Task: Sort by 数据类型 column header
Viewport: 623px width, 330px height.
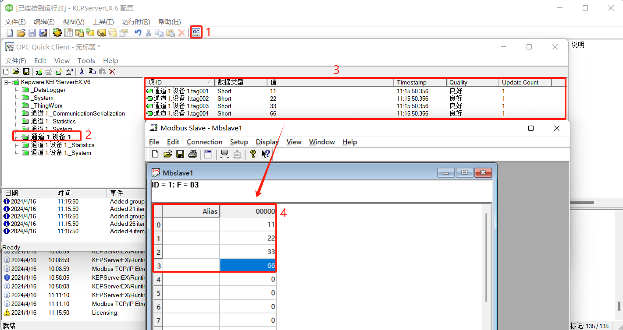Action: [241, 82]
